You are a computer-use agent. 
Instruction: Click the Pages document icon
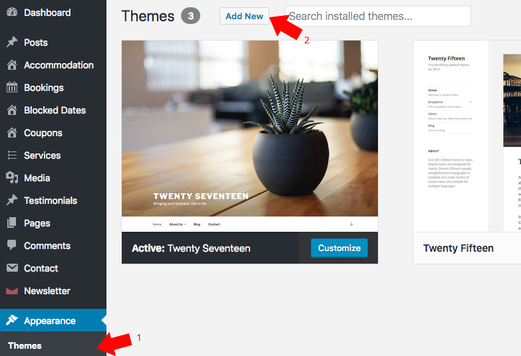12,222
